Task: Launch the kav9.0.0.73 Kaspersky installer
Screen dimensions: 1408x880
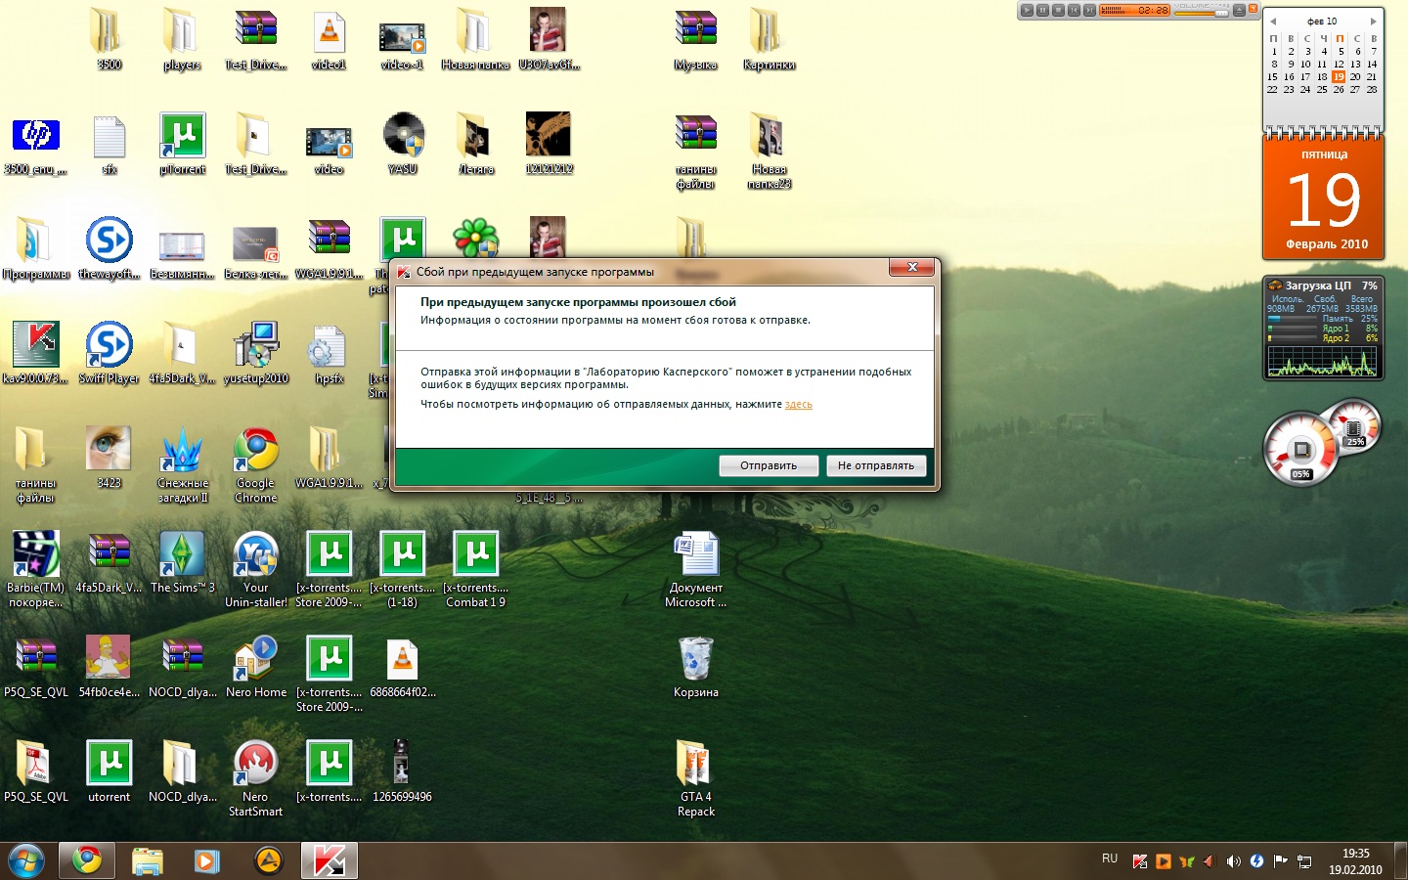Action: (36, 353)
